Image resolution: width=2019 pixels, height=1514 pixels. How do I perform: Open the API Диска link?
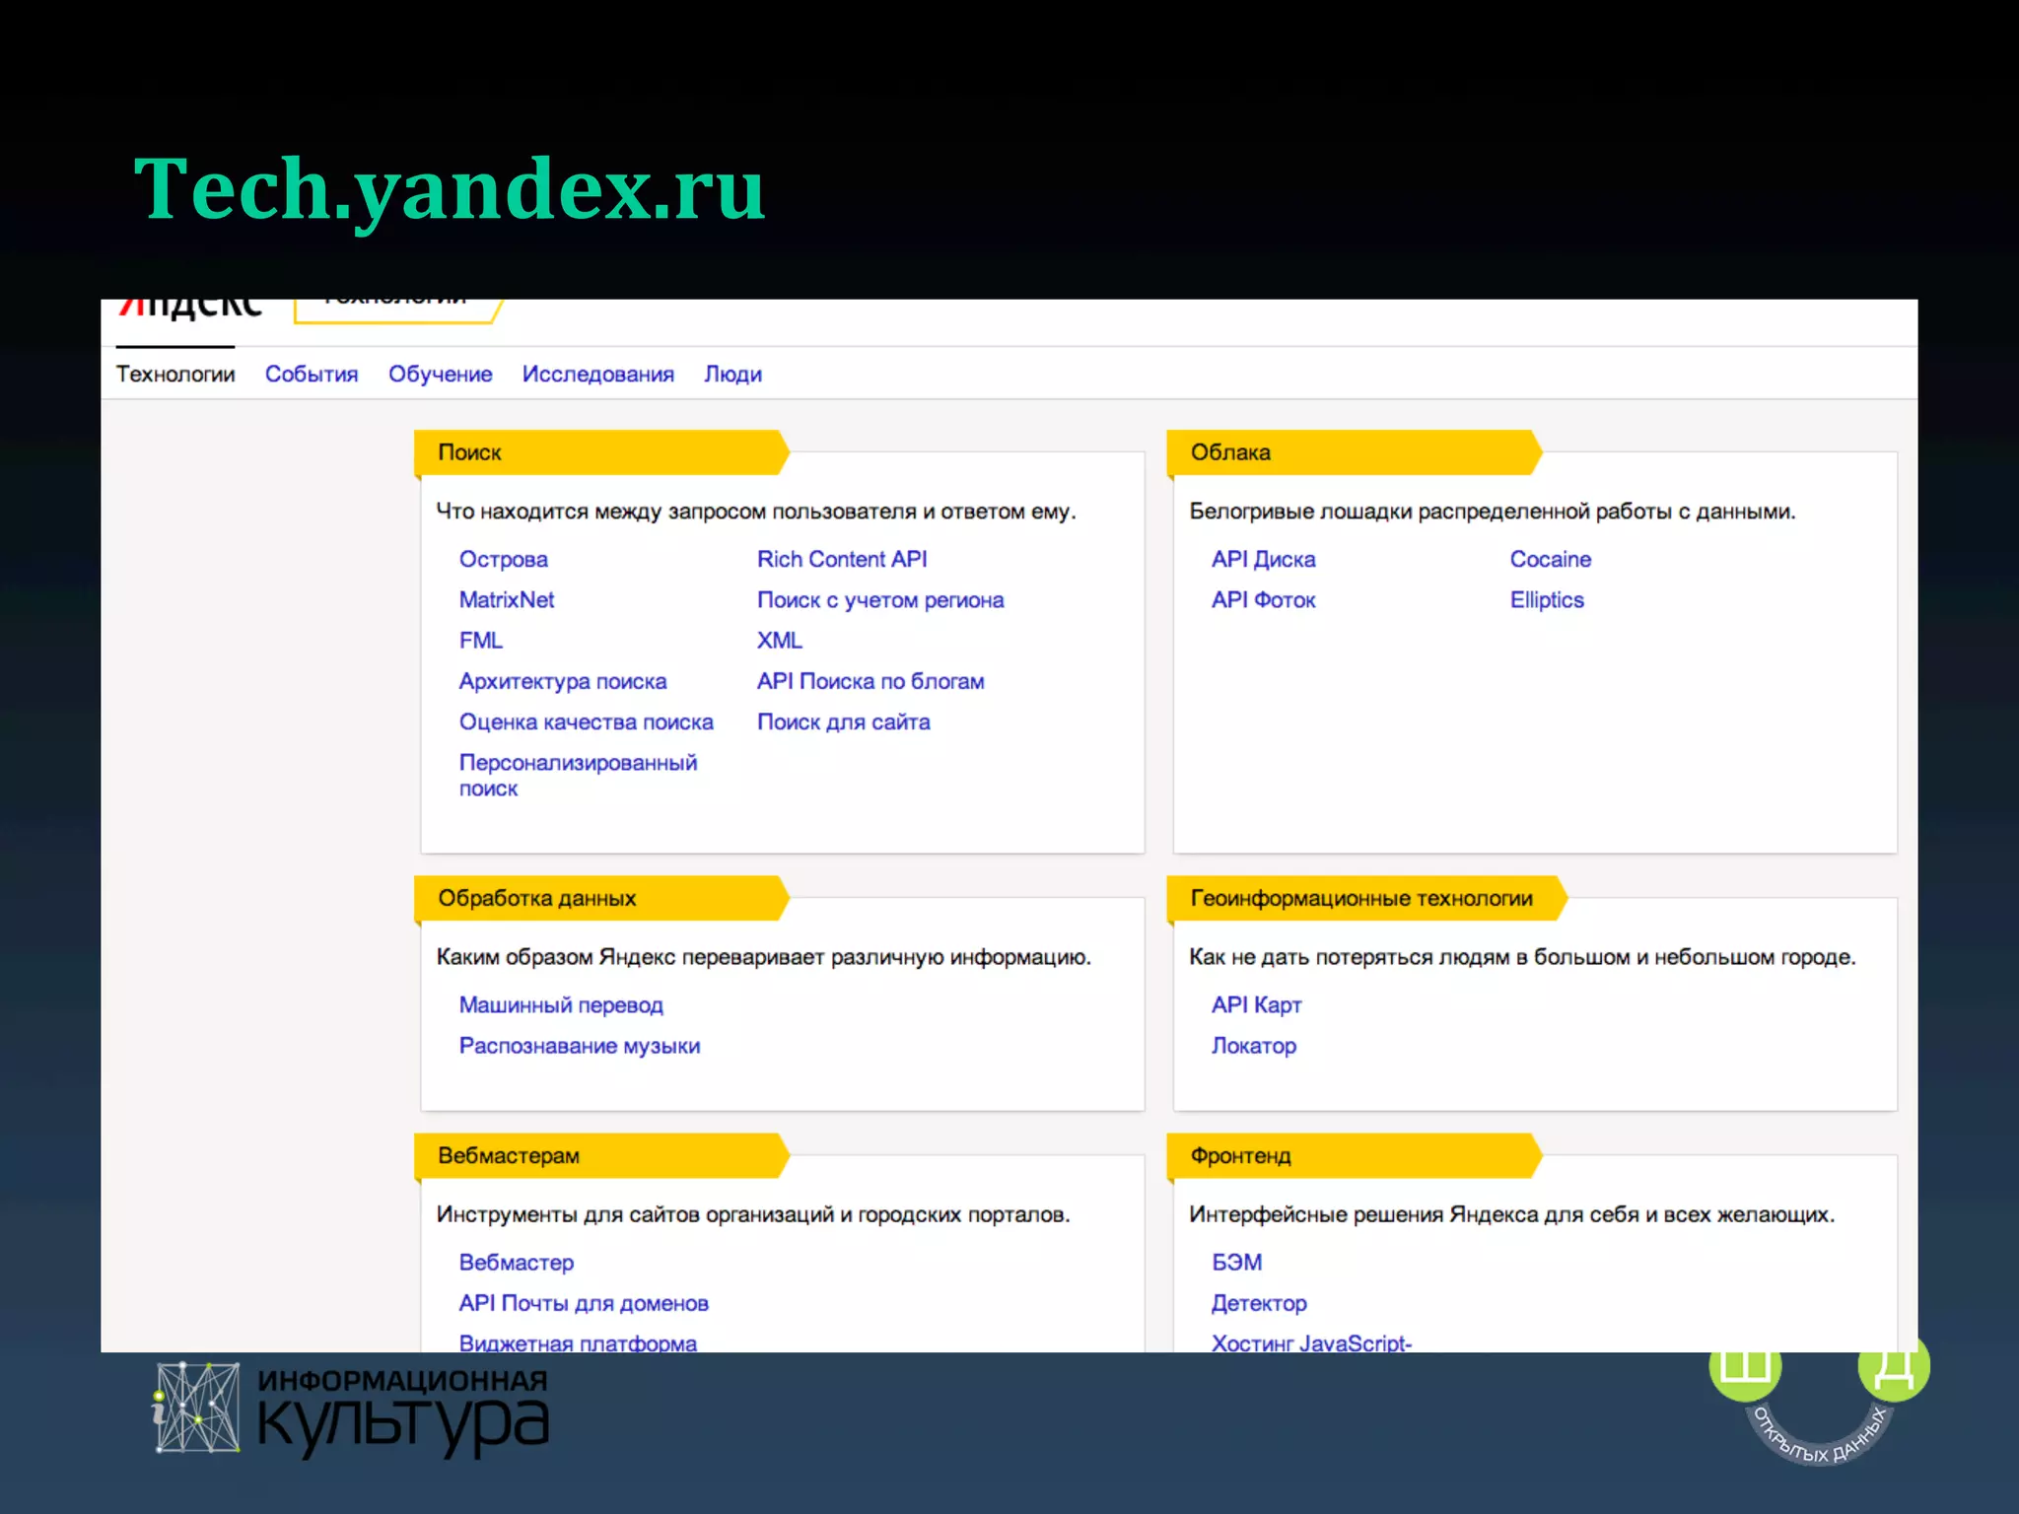click(x=1263, y=560)
